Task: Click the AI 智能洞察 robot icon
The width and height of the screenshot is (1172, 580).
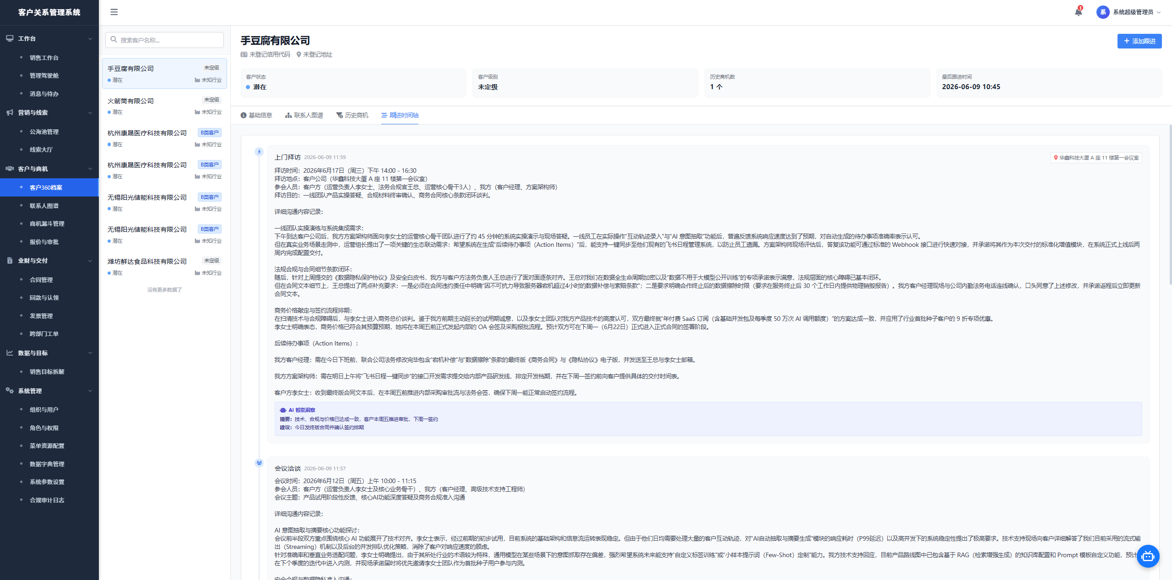Action: (283, 410)
